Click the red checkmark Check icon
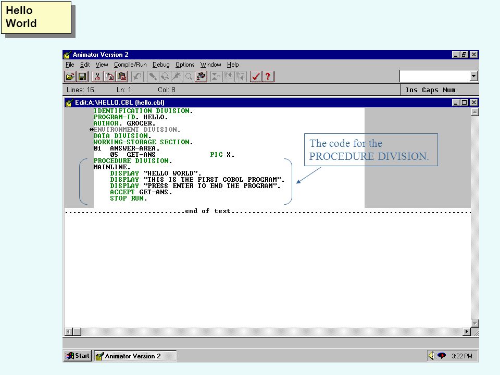This screenshot has width=500, height=375. [256, 77]
